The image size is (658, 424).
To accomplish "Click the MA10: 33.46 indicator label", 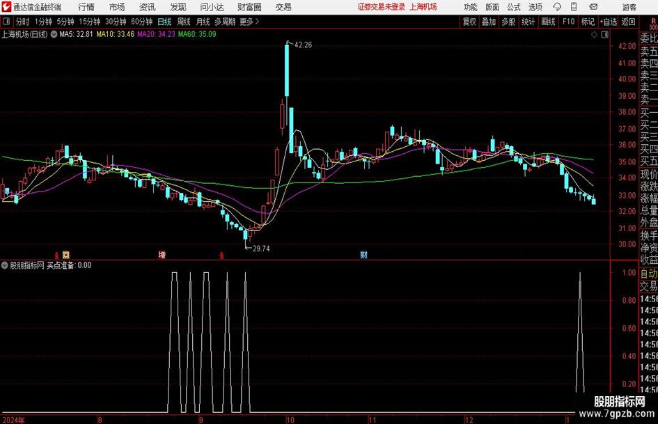I will [116, 34].
